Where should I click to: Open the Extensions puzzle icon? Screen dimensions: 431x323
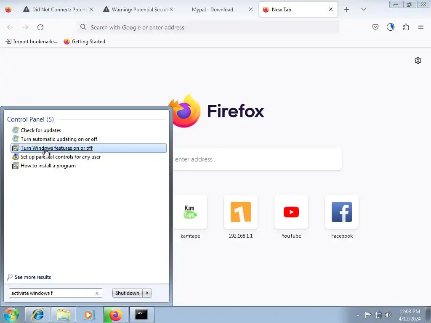click(x=406, y=27)
